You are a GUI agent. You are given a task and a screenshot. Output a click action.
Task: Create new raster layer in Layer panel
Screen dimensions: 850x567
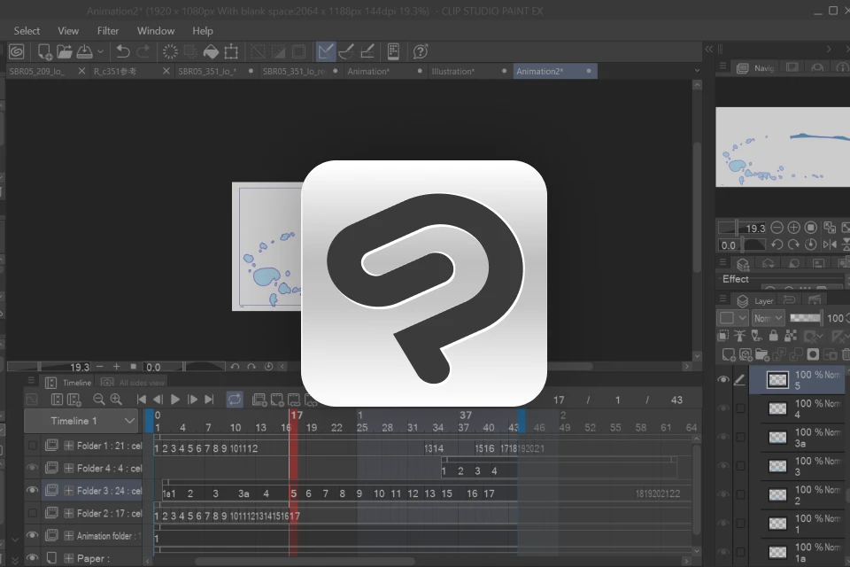point(729,355)
